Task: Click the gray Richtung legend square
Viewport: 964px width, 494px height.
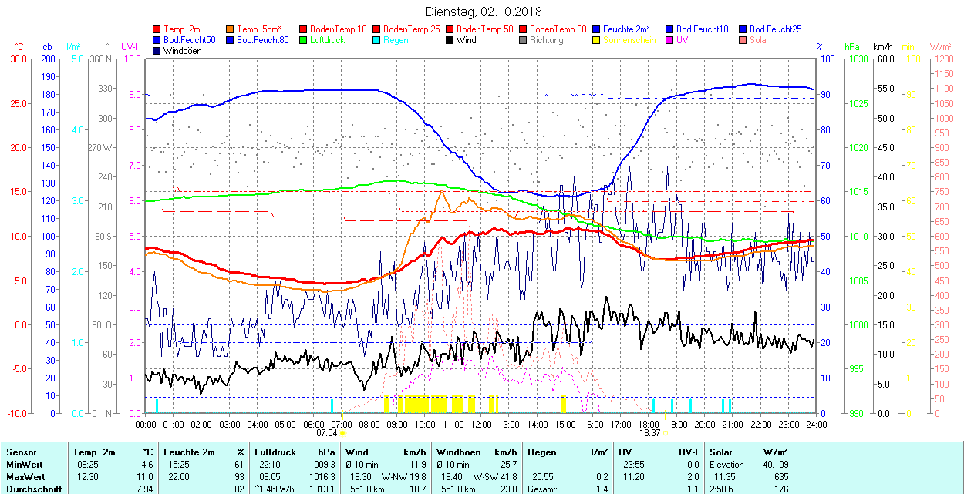Action: coord(524,40)
